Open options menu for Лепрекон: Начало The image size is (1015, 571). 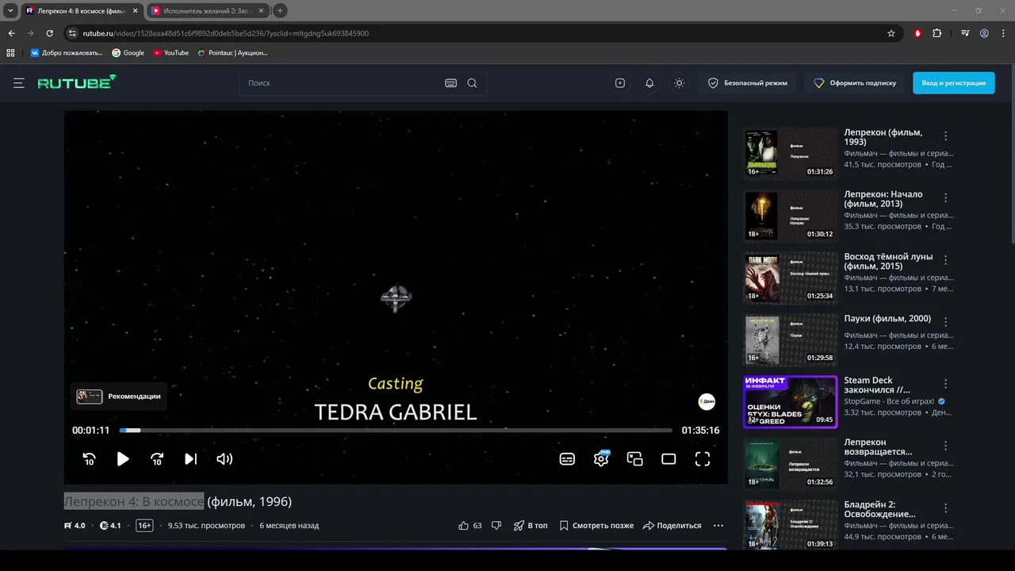click(x=945, y=197)
